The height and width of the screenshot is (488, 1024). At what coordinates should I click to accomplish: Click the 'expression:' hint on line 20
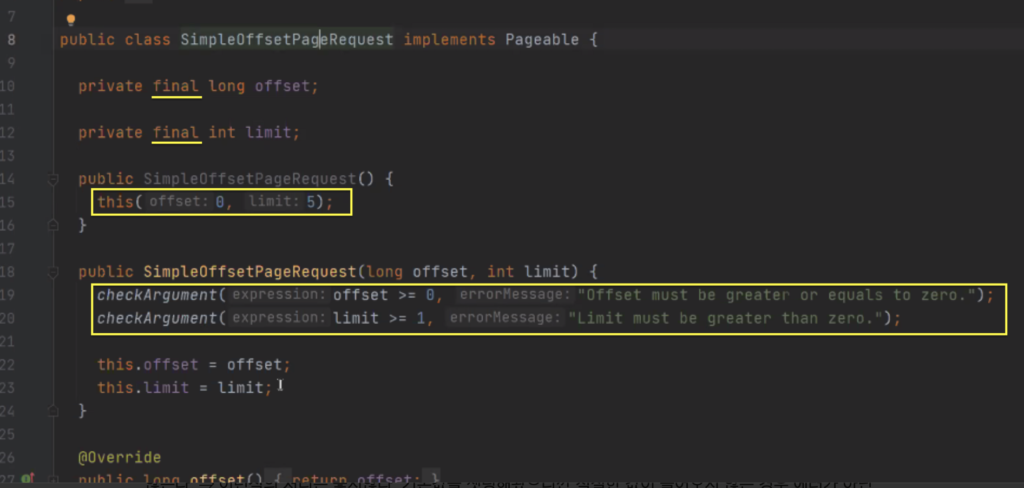[278, 318]
